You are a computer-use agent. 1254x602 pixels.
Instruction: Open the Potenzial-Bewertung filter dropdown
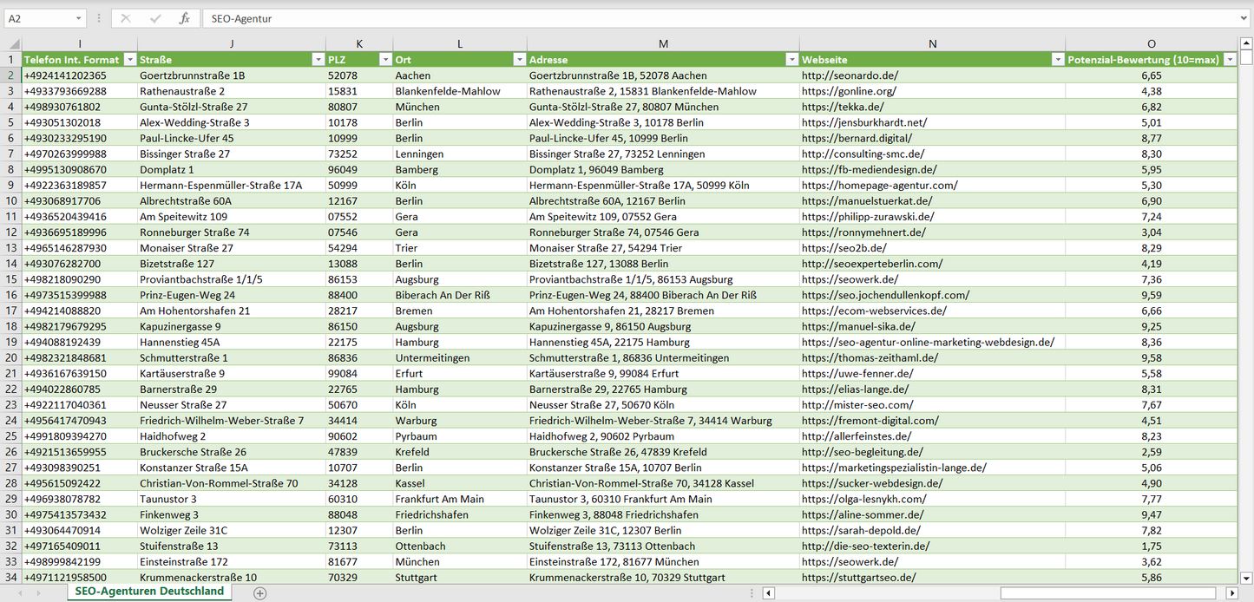point(1230,60)
